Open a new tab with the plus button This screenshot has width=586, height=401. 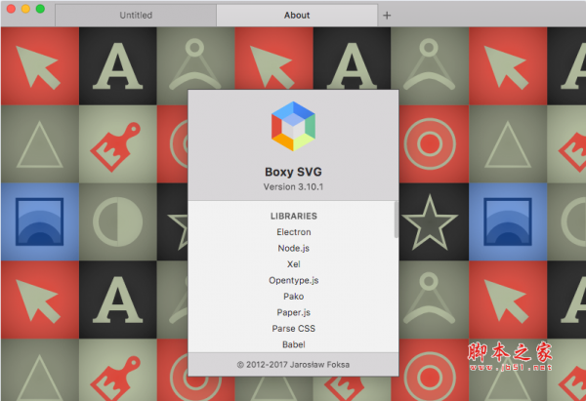pyautogui.click(x=387, y=16)
